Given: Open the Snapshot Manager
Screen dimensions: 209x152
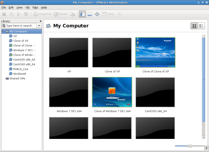Looking at the screenshot, I should [x=73, y=14].
